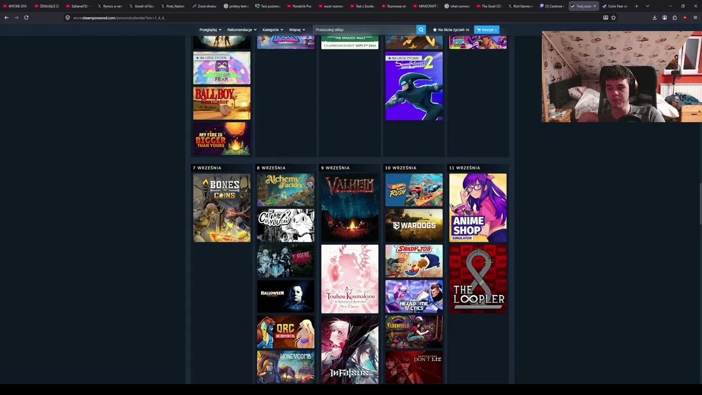Open the Color Fear game tile

click(222, 68)
